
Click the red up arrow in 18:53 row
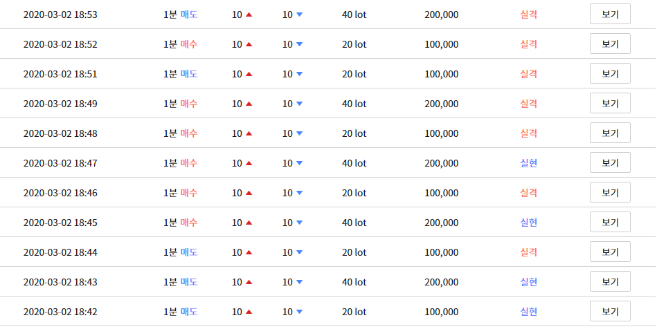click(249, 15)
